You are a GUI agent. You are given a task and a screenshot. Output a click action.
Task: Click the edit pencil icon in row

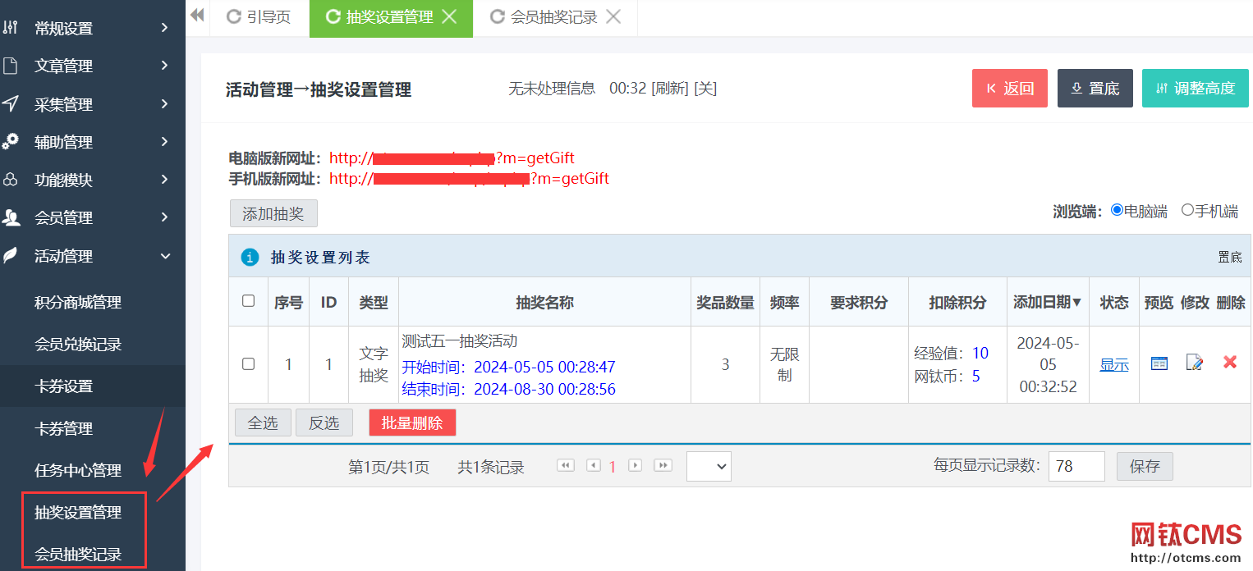[1195, 363]
